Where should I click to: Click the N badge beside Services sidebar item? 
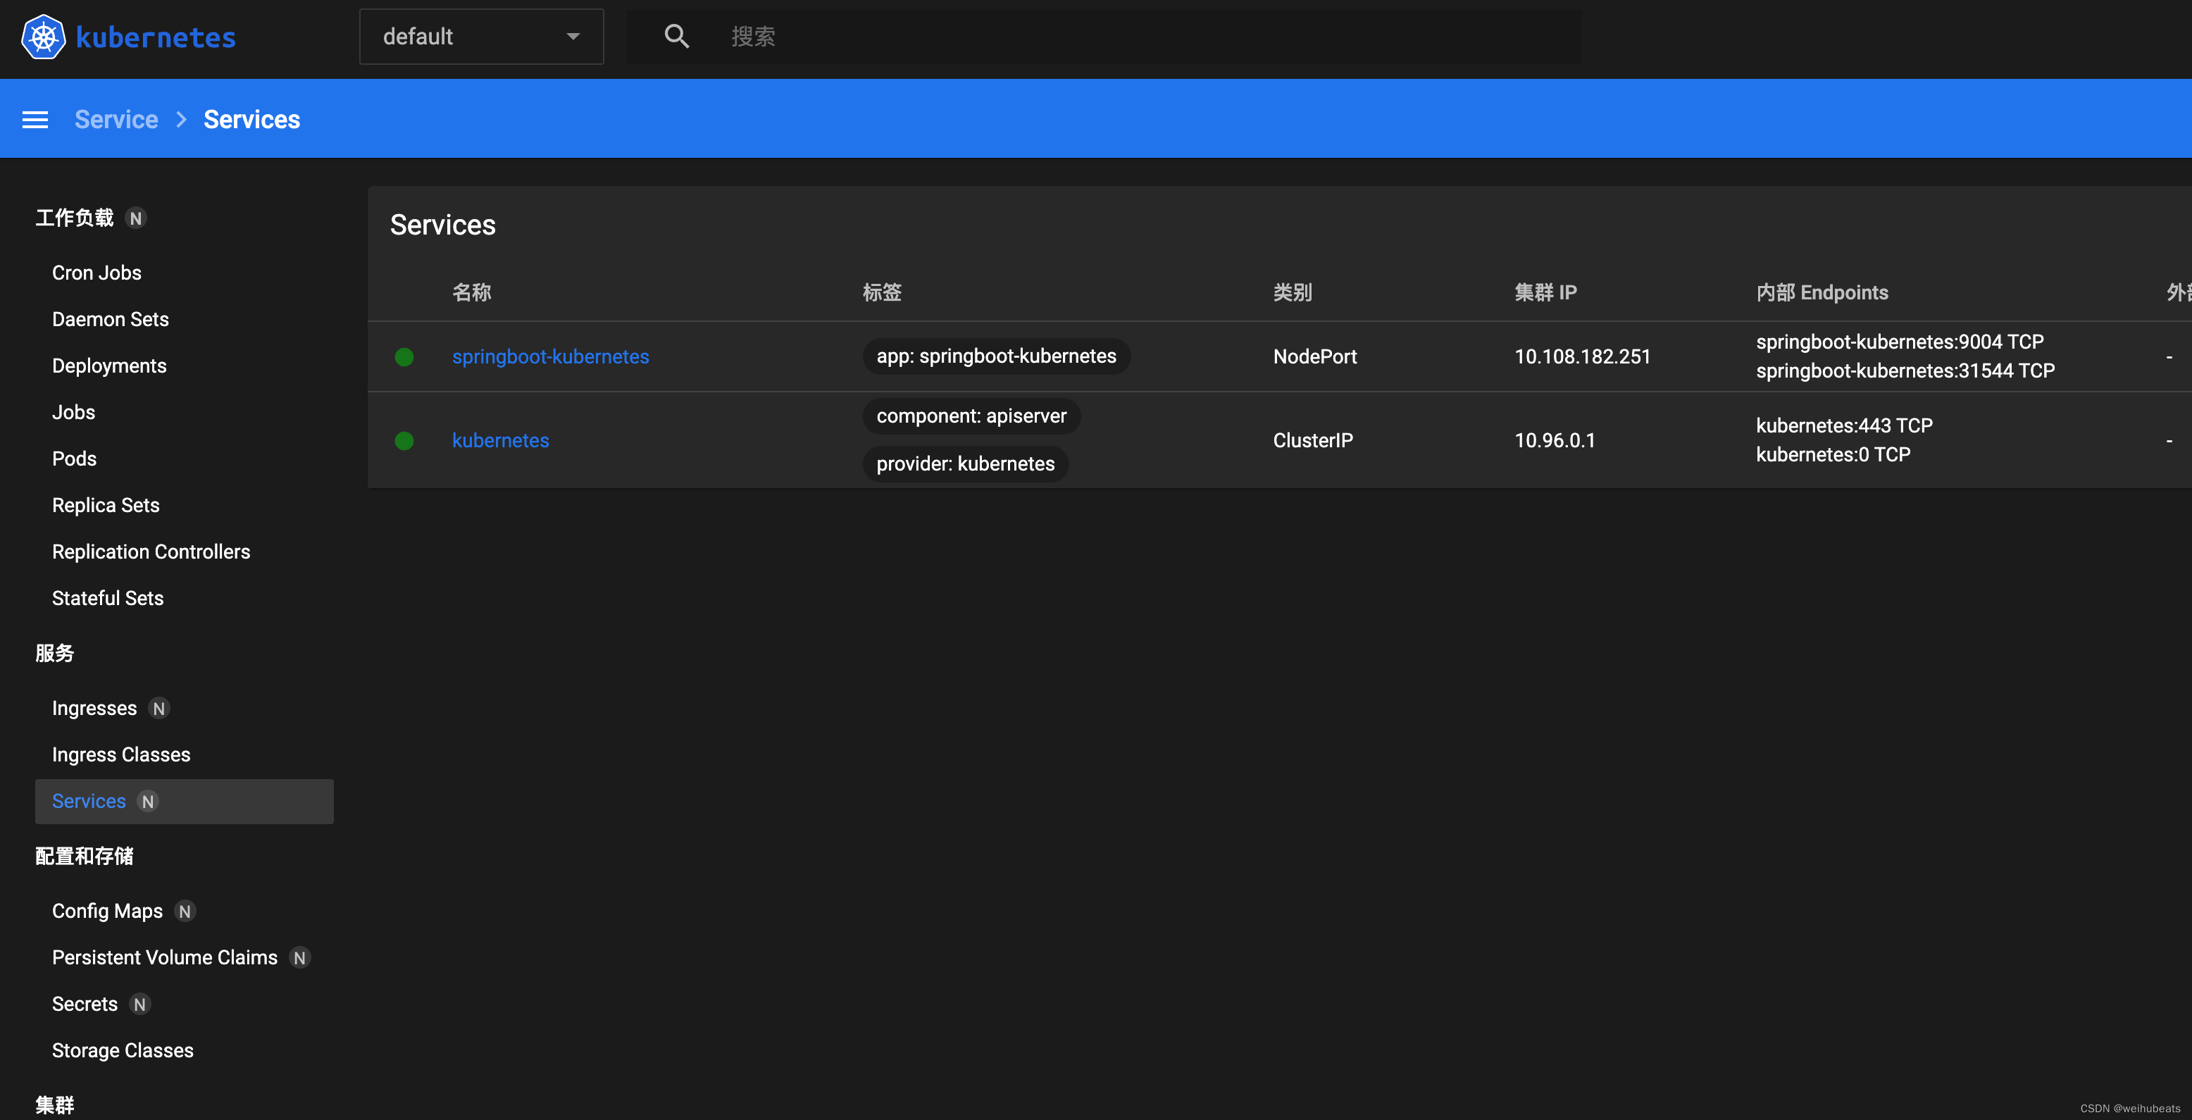click(x=147, y=801)
